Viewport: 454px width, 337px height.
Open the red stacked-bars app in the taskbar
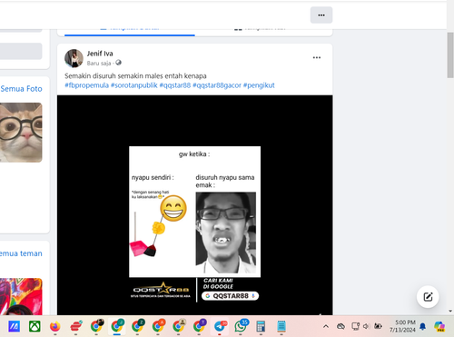click(x=75, y=326)
